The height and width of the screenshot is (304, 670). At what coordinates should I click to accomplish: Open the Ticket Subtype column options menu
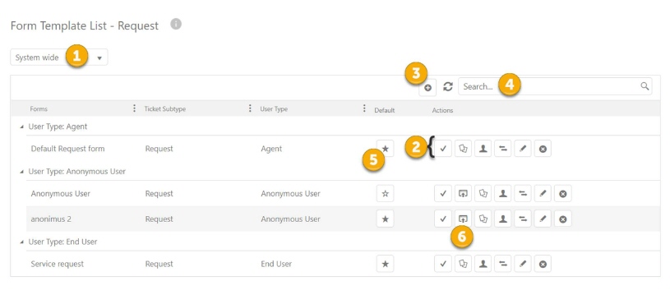[x=251, y=108]
